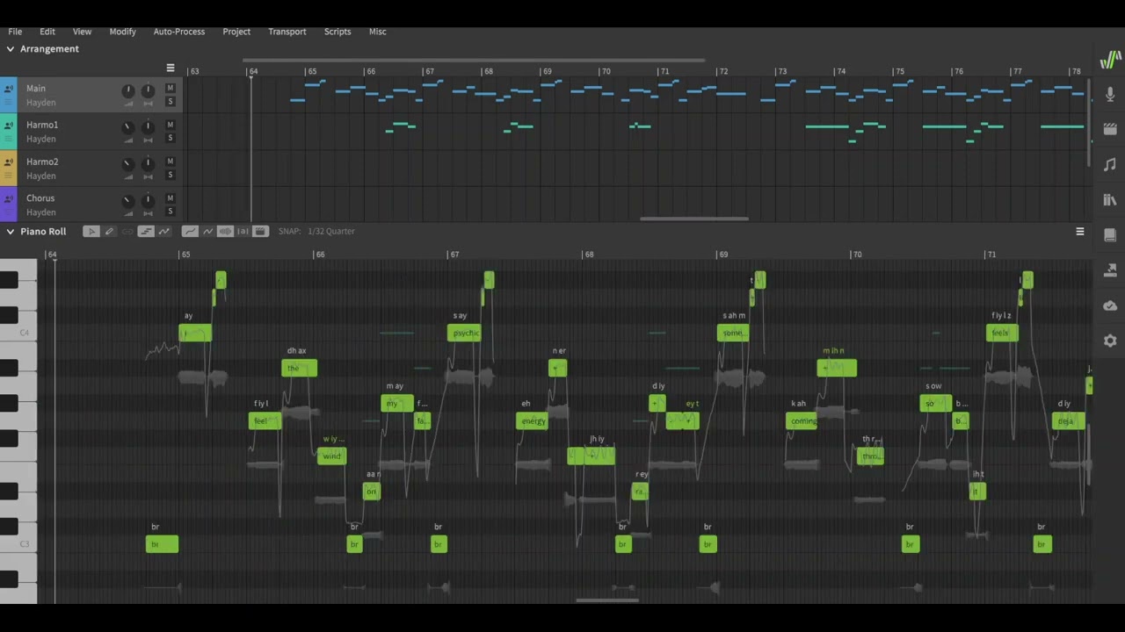Open the cloud License panel in sidebar
The height and width of the screenshot is (632, 1125).
click(1110, 305)
